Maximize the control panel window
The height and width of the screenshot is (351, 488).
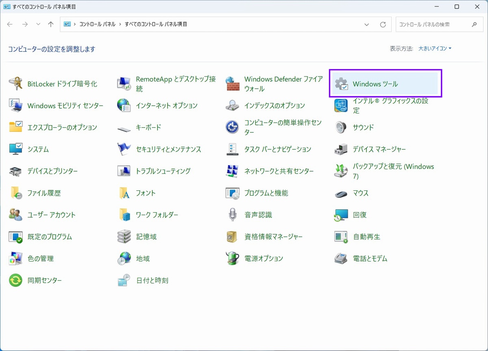(x=457, y=7)
